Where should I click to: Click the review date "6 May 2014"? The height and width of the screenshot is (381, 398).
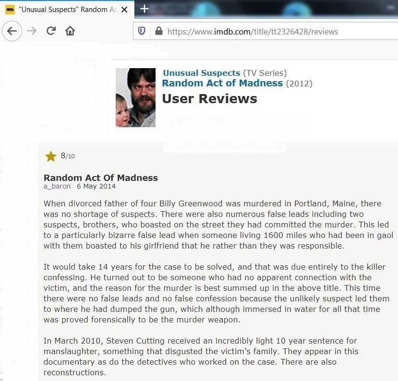click(96, 186)
